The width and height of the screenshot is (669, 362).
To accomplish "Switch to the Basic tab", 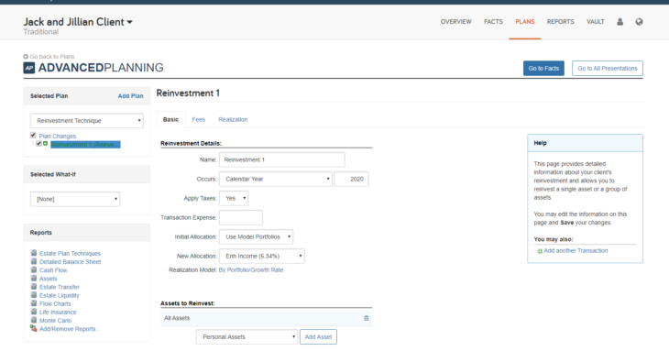I will tap(170, 119).
